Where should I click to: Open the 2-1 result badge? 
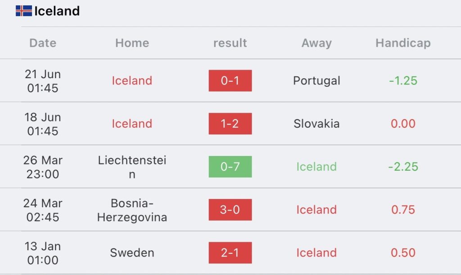tap(230, 253)
